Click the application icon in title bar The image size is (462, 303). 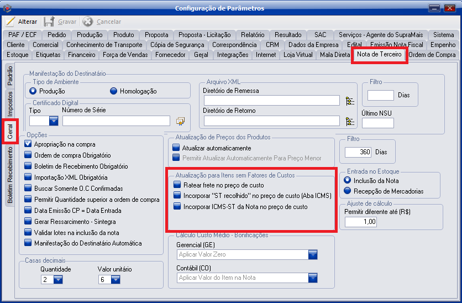pyautogui.click(x=7, y=8)
